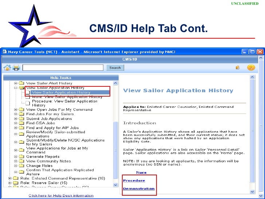This screenshot has height=199, width=265.
Task: Expand Generate Reports node
Action: pos(16,156)
